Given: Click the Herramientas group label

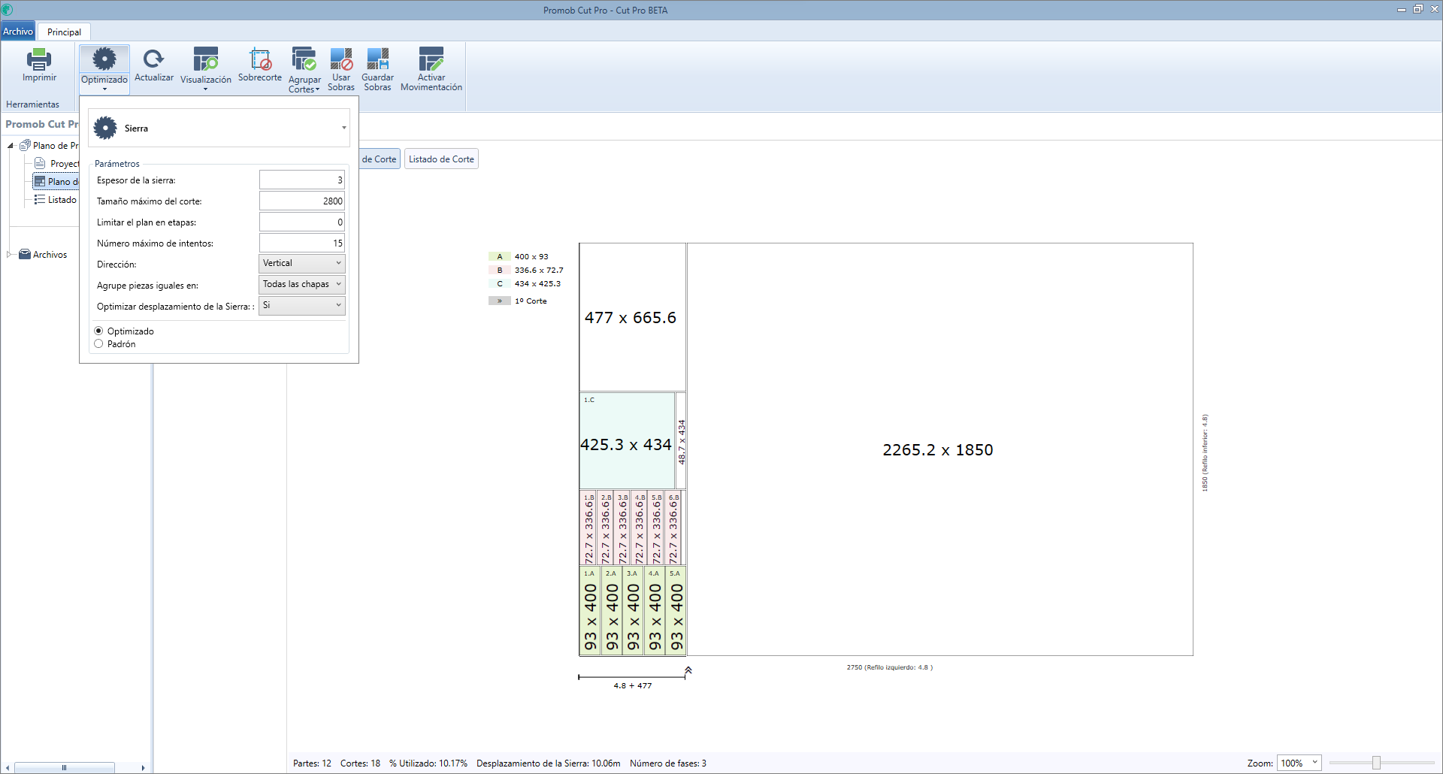Looking at the screenshot, I should [32, 104].
